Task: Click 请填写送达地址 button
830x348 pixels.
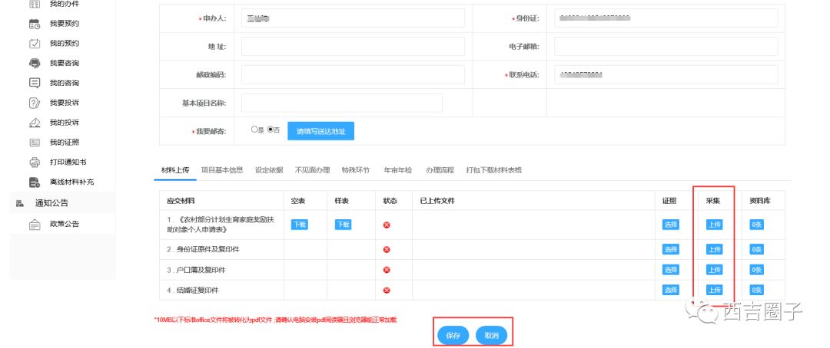Action: 320,131
